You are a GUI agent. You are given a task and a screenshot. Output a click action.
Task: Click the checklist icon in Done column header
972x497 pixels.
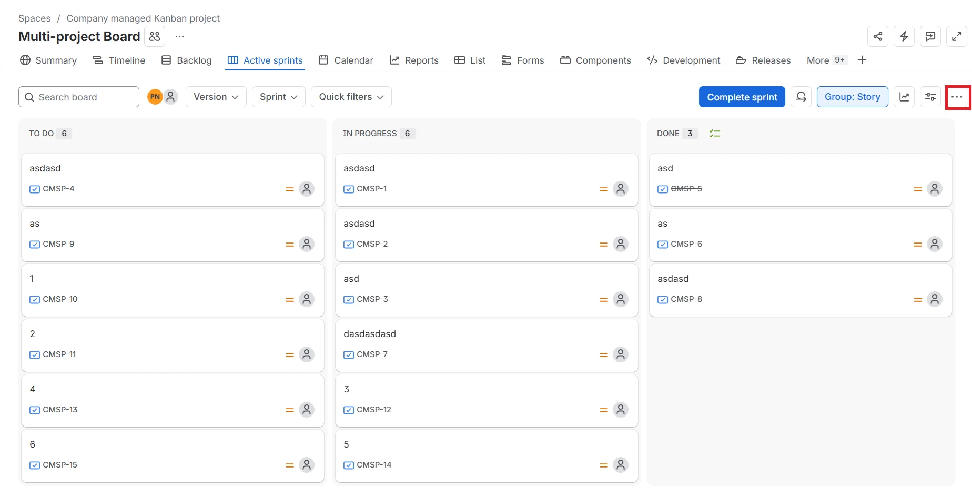[715, 134]
